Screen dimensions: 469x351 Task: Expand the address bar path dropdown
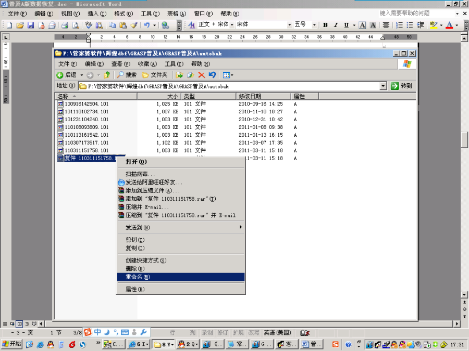tap(383, 86)
